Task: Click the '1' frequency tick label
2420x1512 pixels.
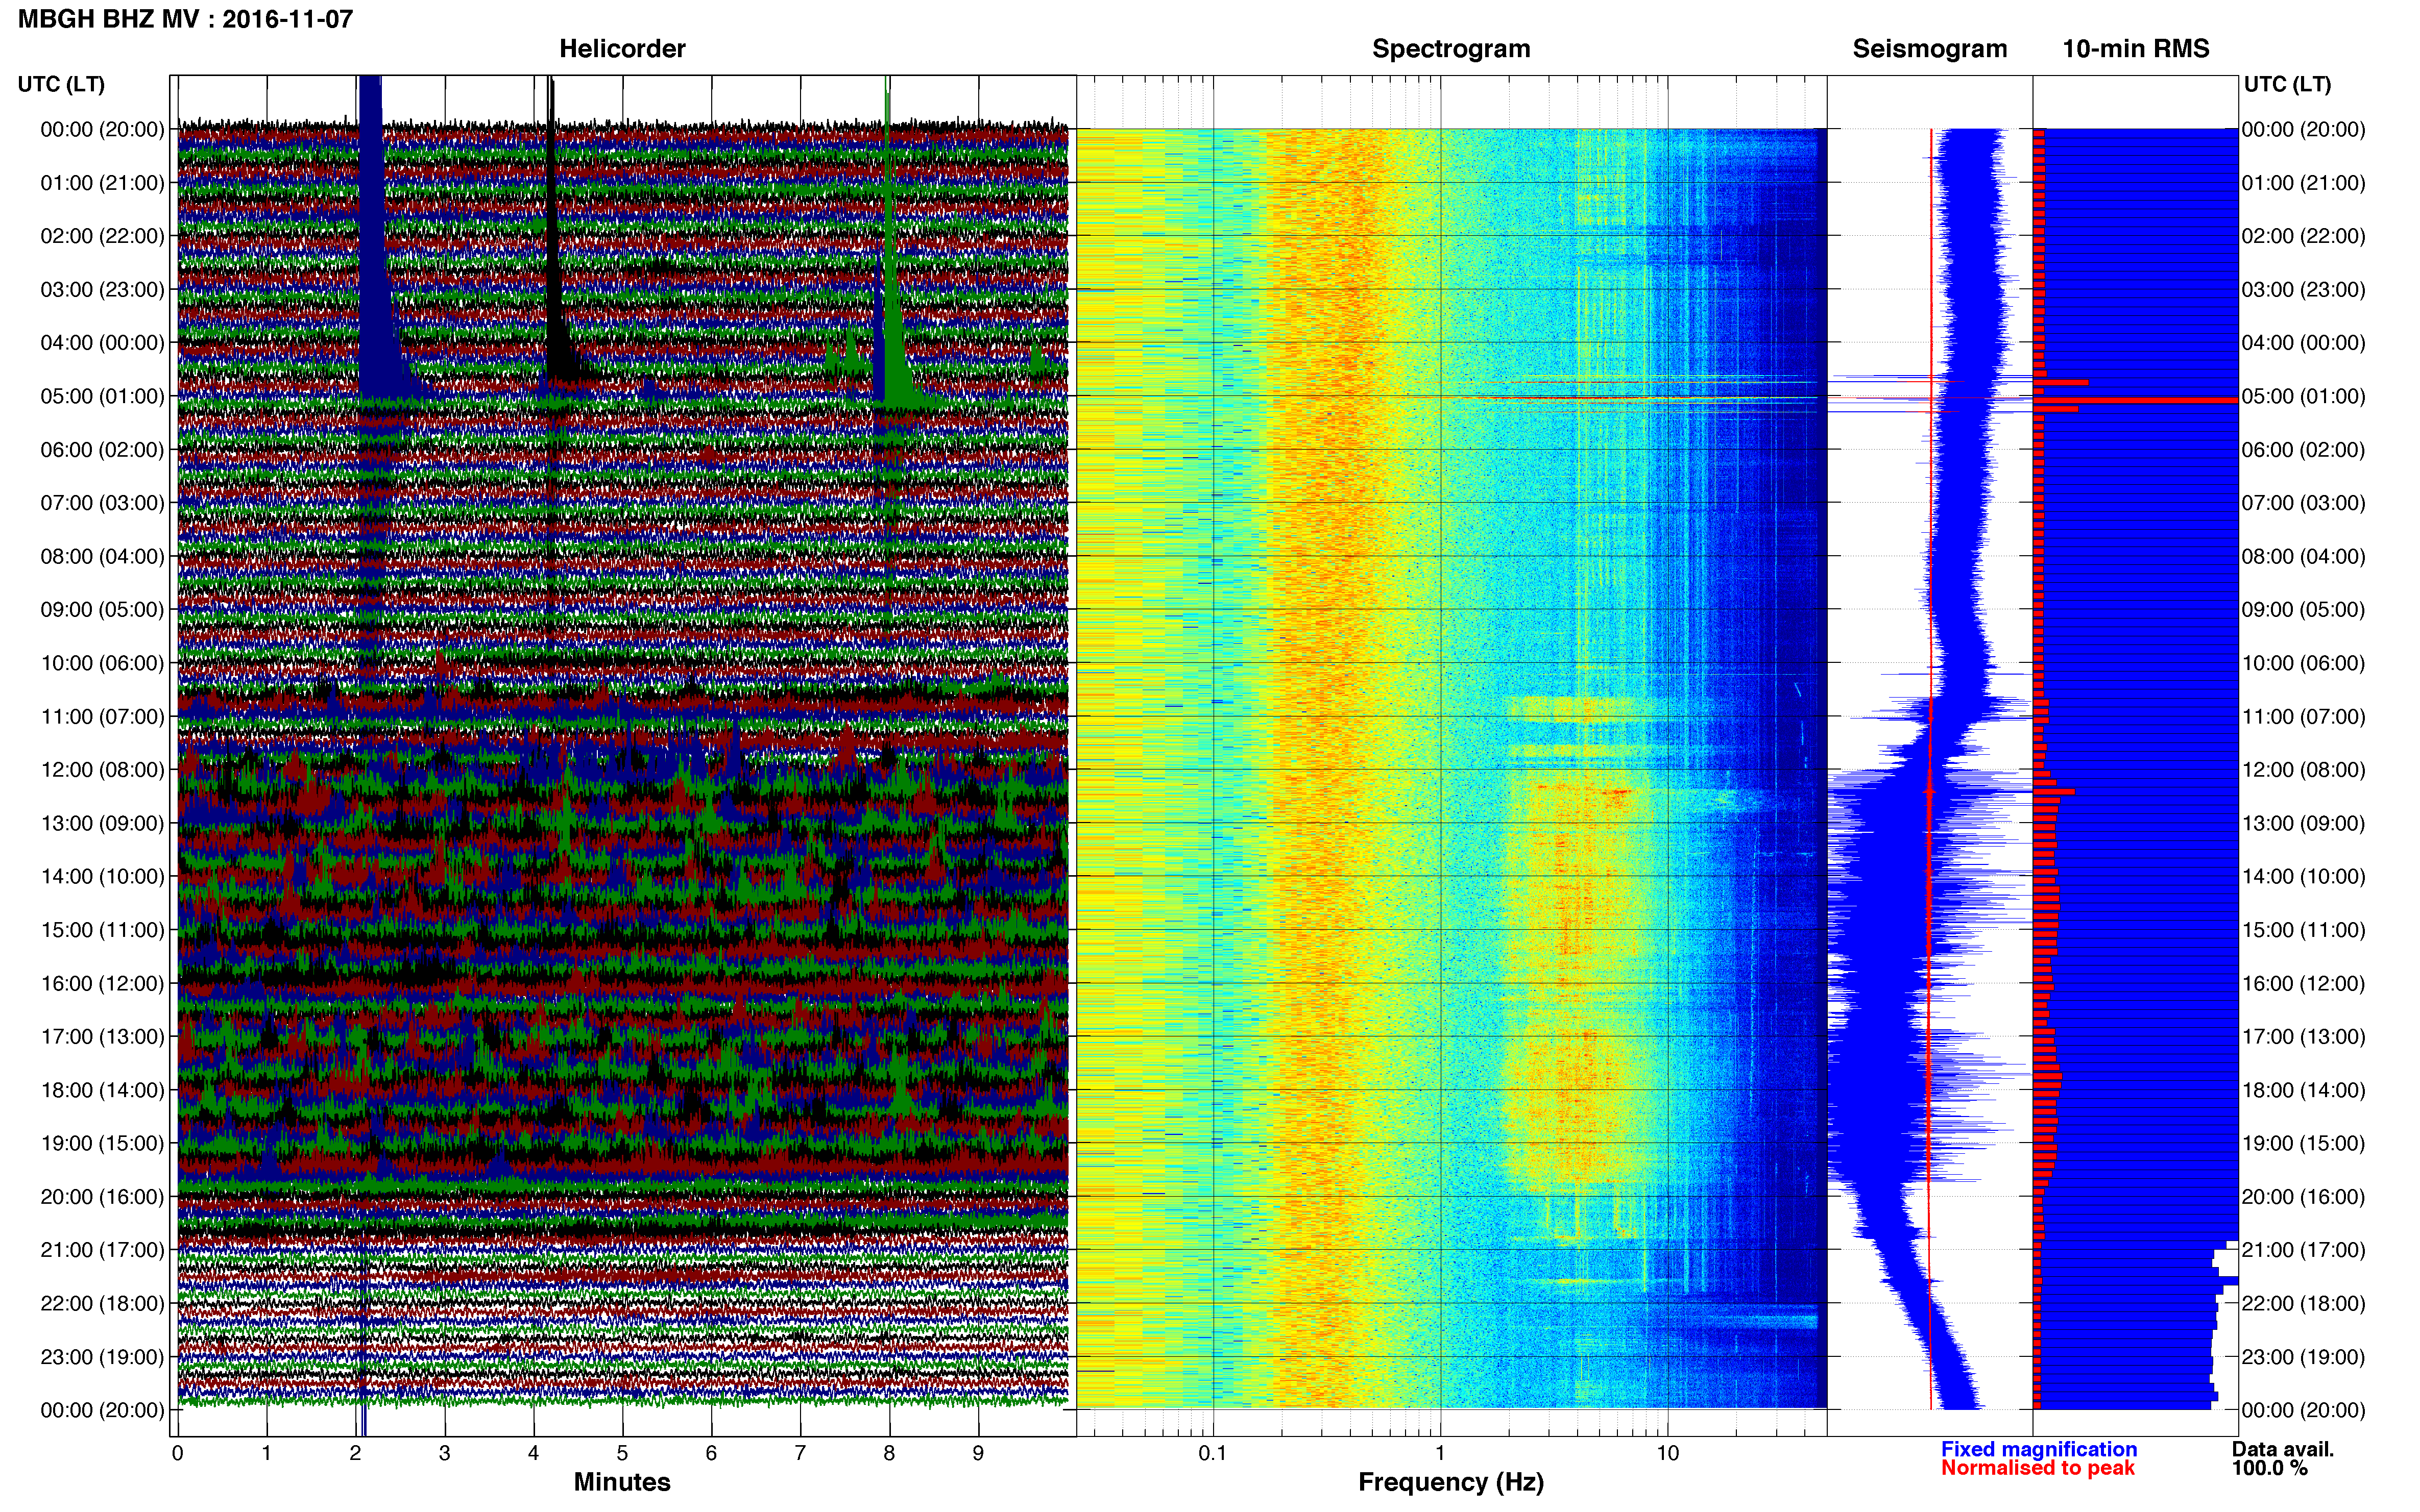Action: coord(1440,1453)
